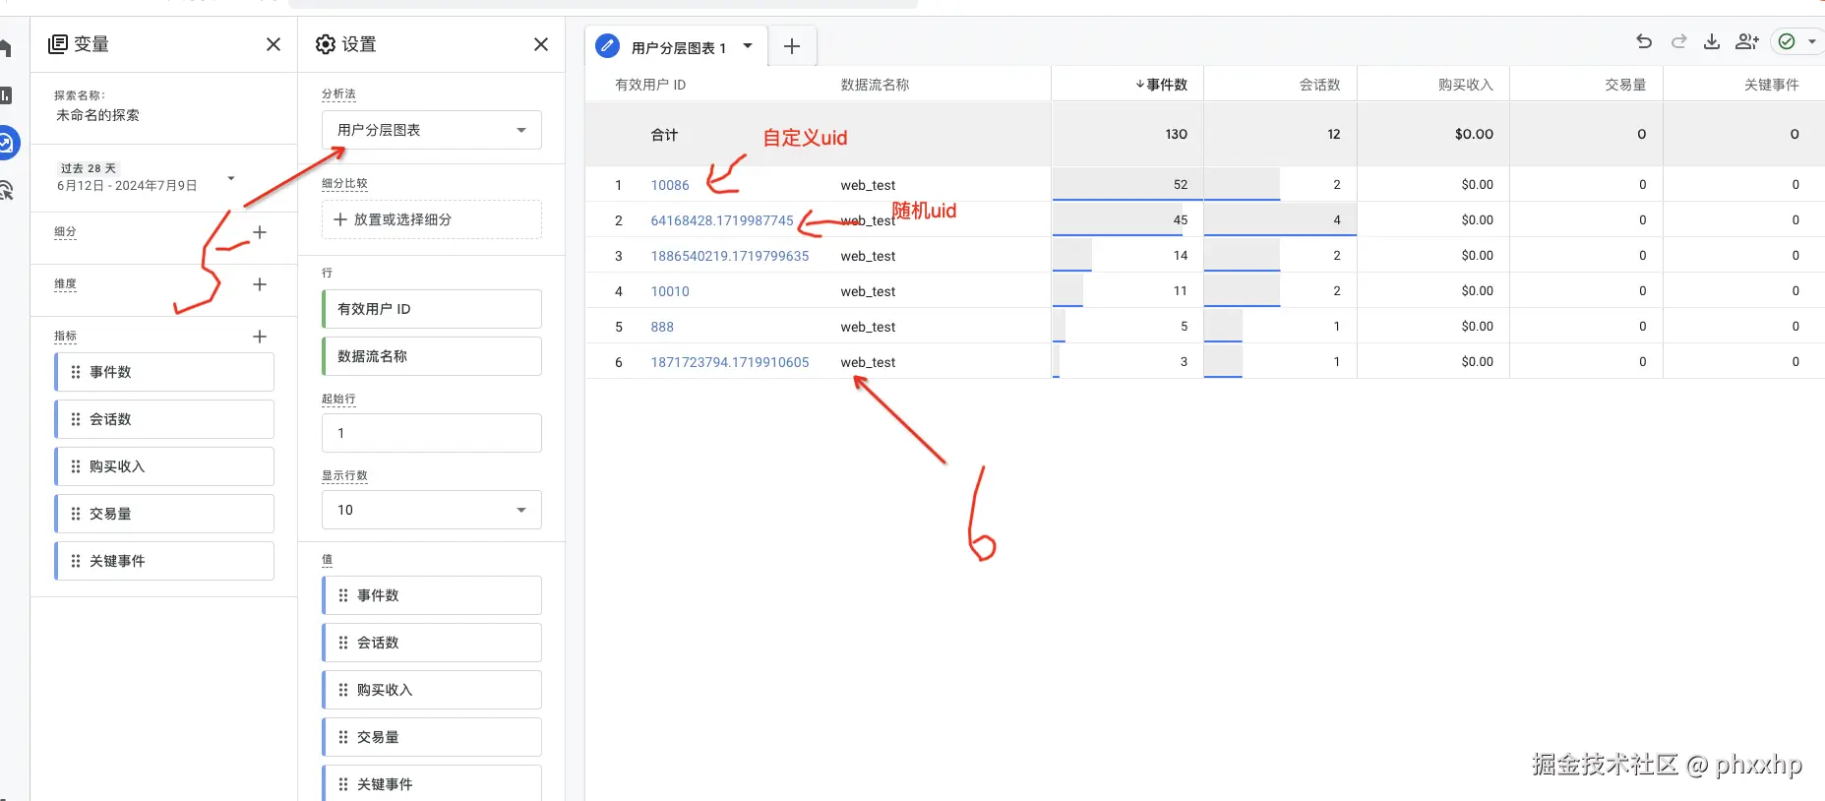Open the Explore section in sidebar
Screen dimensions: 1825x801
point(6,143)
